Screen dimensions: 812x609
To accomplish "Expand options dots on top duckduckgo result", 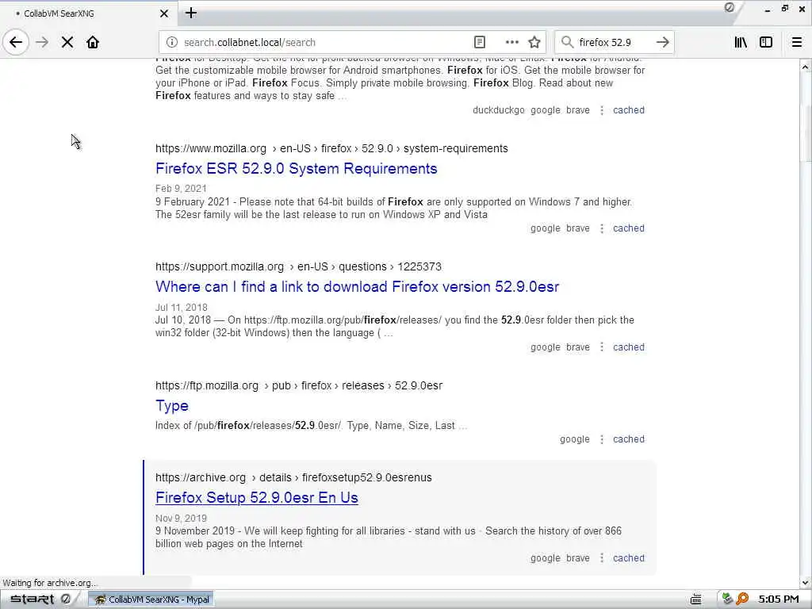I will [x=602, y=110].
